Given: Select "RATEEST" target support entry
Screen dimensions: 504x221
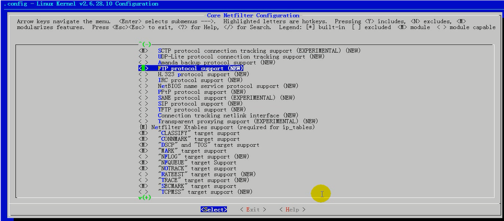Looking at the screenshot, I should 207,175.
